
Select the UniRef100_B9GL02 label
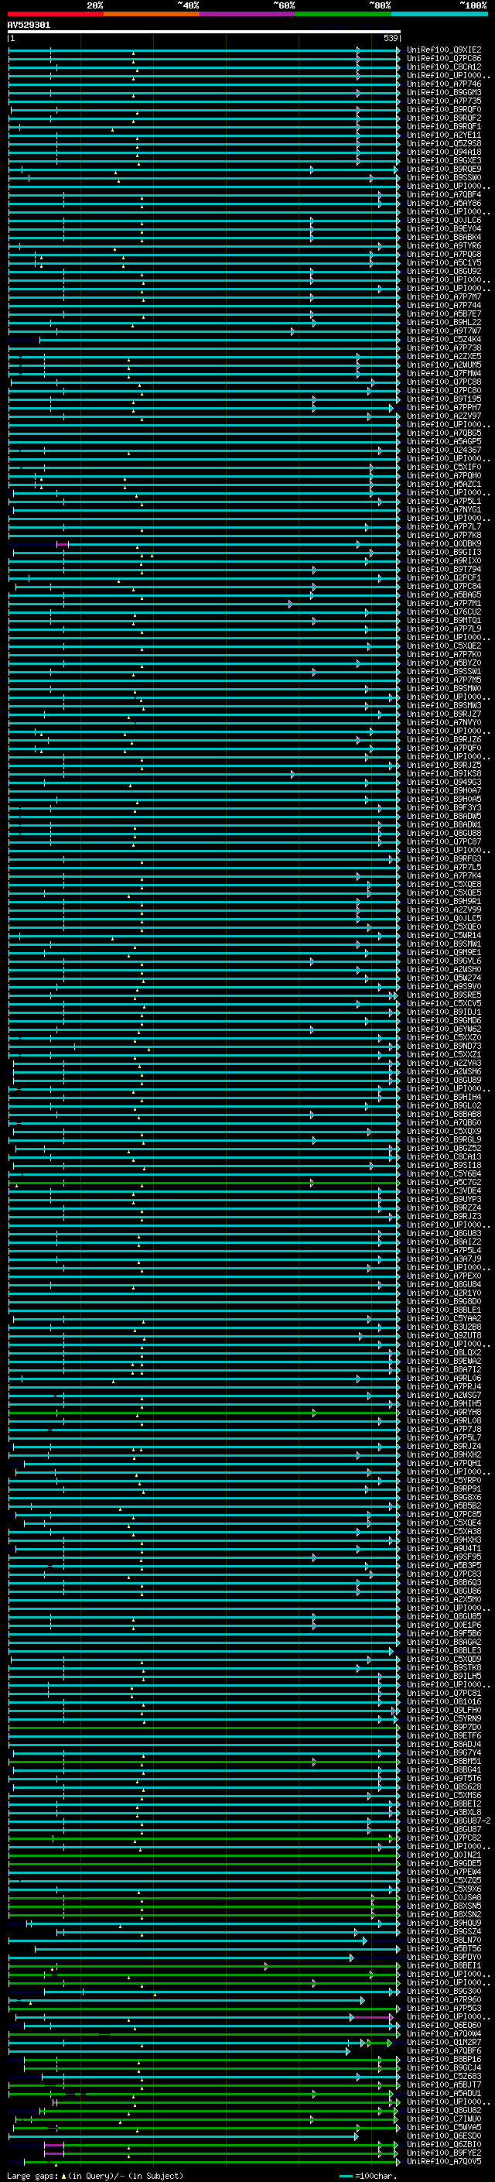[444, 1105]
